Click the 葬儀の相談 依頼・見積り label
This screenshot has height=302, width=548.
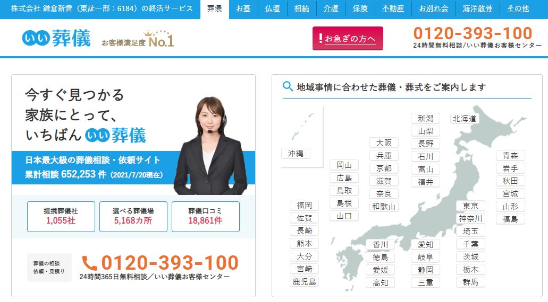[49, 267]
